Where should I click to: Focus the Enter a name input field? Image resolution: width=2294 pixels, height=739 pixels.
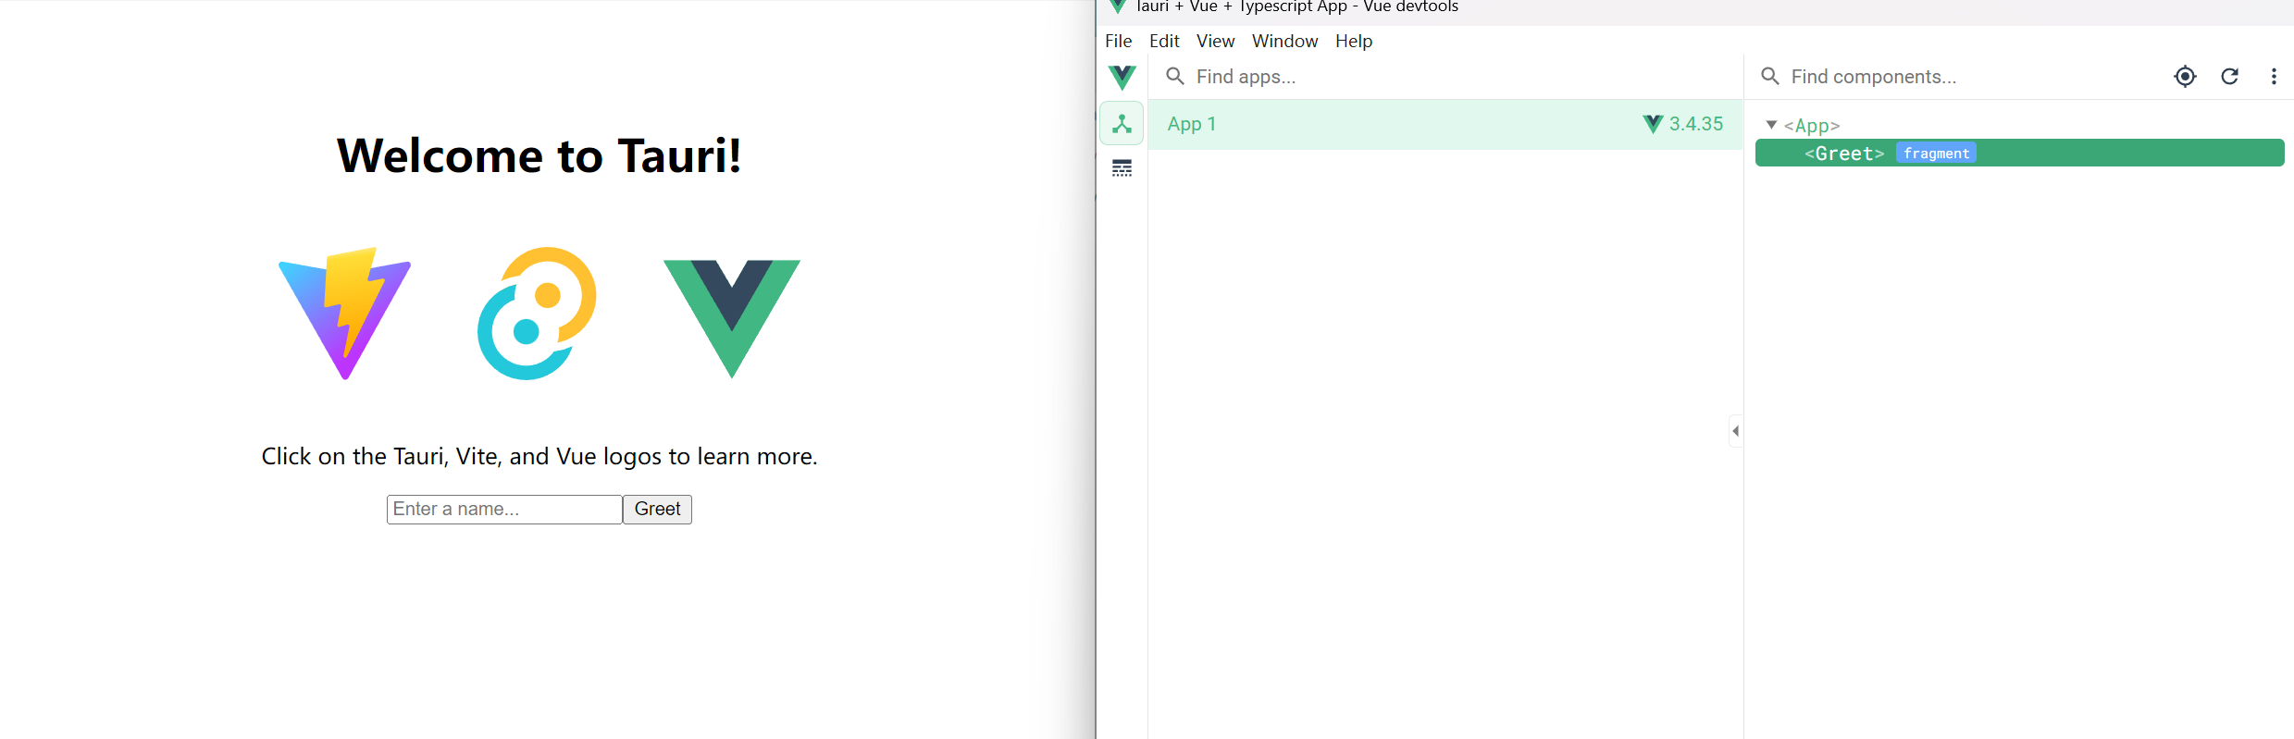click(x=504, y=510)
